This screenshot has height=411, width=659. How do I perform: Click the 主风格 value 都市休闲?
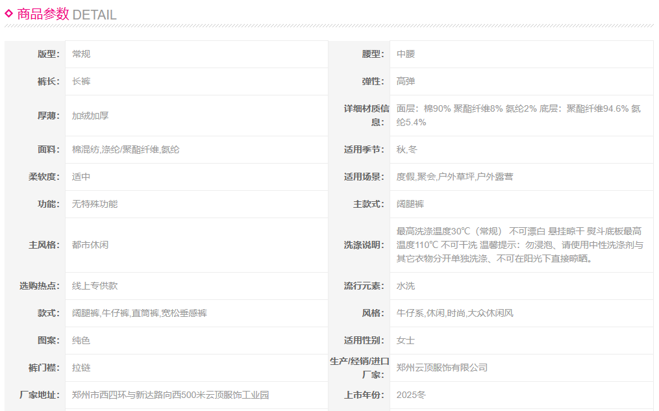pyautogui.click(x=90, y=245)
